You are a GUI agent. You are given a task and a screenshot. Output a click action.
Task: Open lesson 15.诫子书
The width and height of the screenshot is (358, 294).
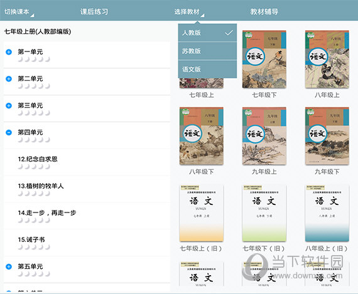87,243
